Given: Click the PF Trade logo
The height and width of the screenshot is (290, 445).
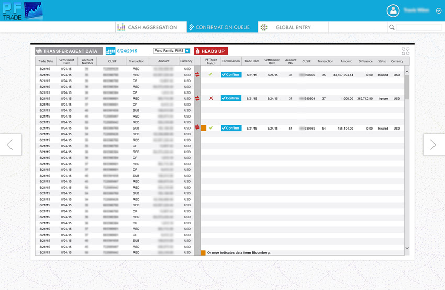Looking at the screenshot, I should pyautogui.click(x=22, y=11).
